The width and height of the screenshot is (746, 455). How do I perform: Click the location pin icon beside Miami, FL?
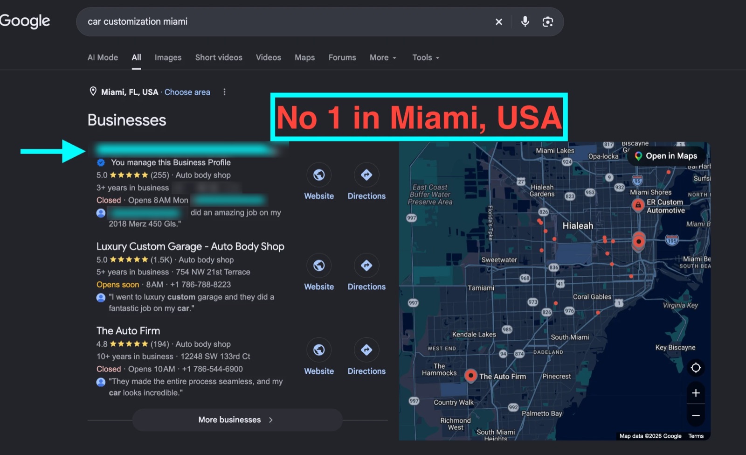tap(93, 91)
